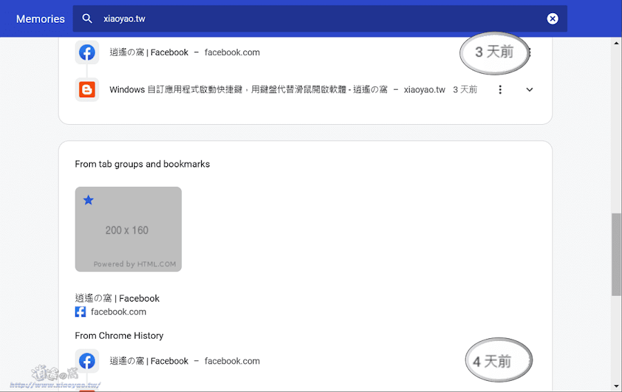Image resolution: width=622 pixels, height=392 pixels.
Task: Click xiaoyao.tw domain text in Windows row
Action: [x=424, y=90]
